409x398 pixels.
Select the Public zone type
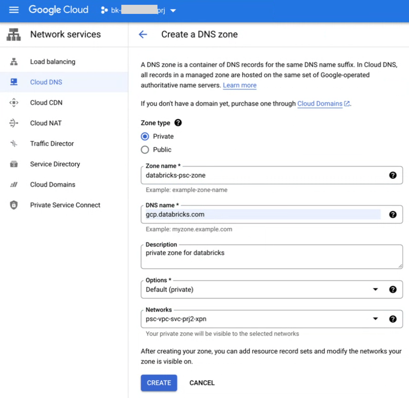tap(145, 150)
